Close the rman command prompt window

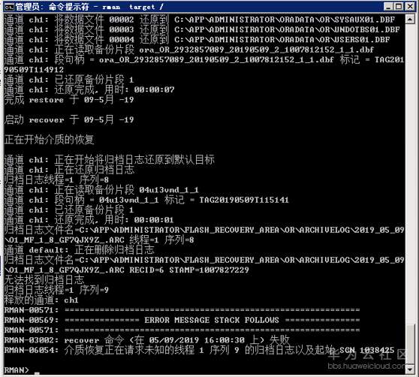click(x=410, y=7)
